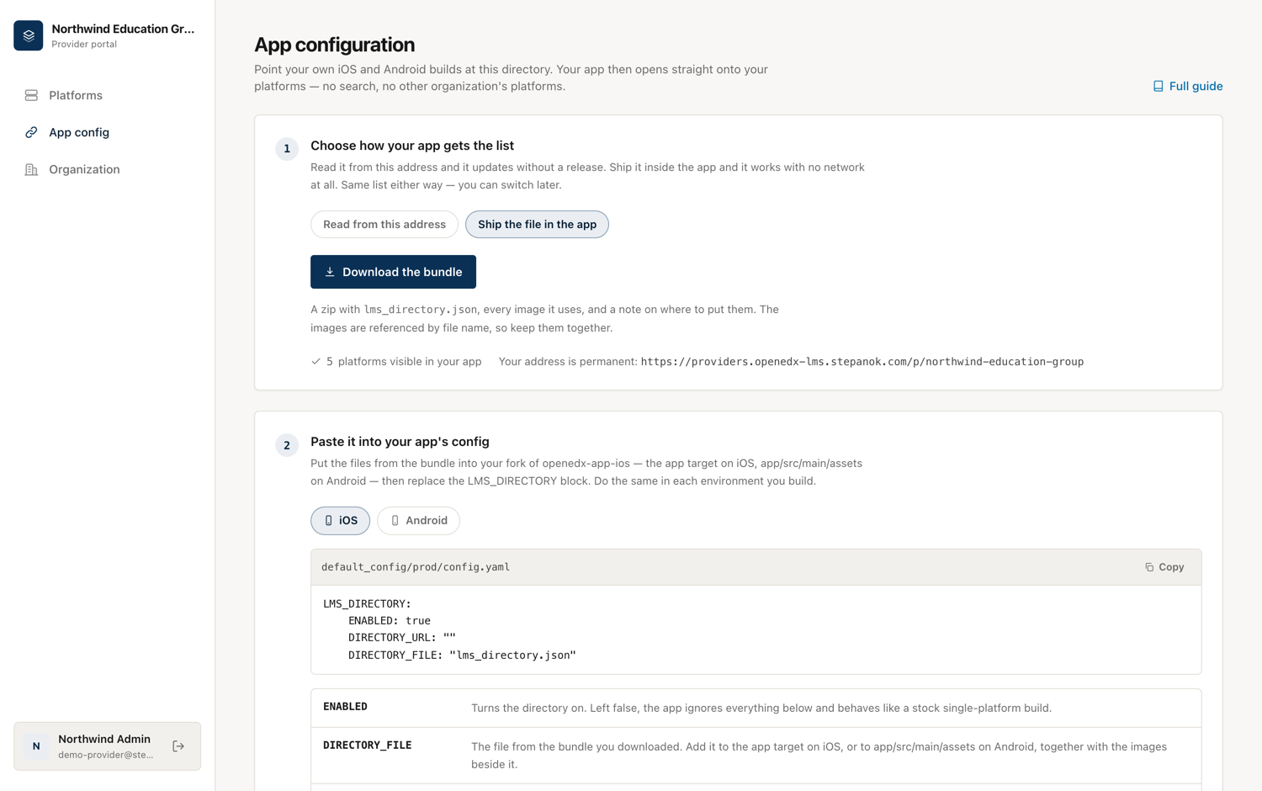The height and width of the screenshot is (791, 1262).
Task: Click the 'DIRECTORY_FILE' code line in the snippet
Action: point(462,656)
